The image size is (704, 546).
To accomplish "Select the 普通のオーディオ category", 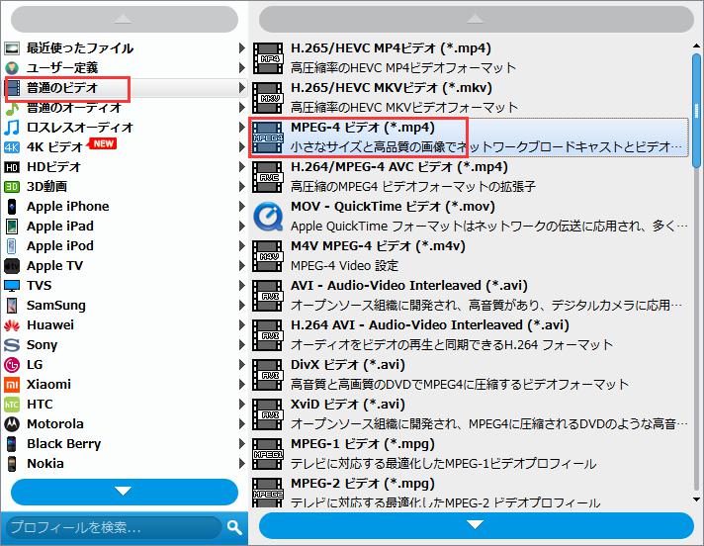I will tap(126, 108).
